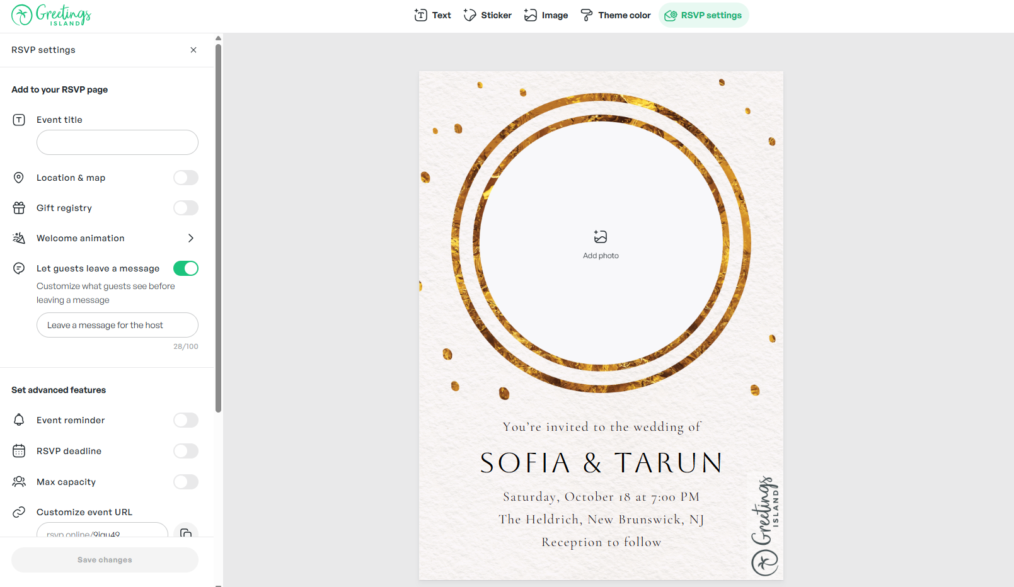Disable the Let guests leave a message toggle

pyautogui.click(x=185, y=268)
